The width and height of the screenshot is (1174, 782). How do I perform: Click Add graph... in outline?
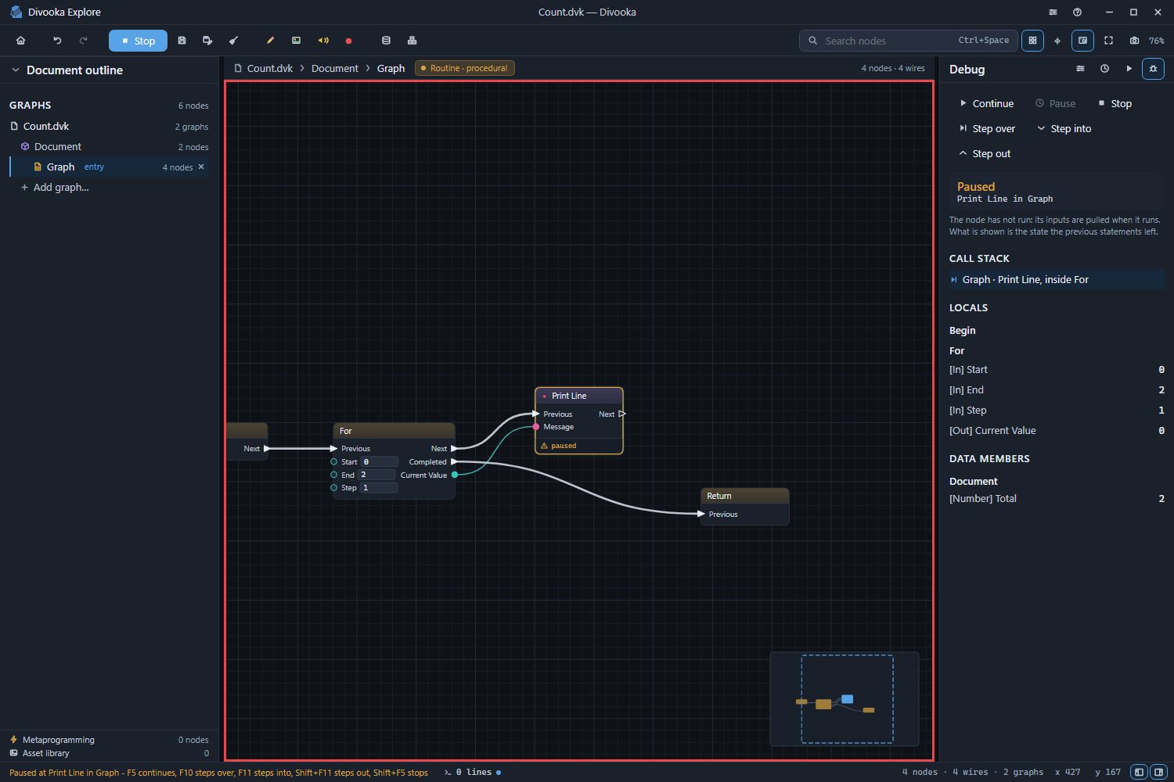(60, 187)
